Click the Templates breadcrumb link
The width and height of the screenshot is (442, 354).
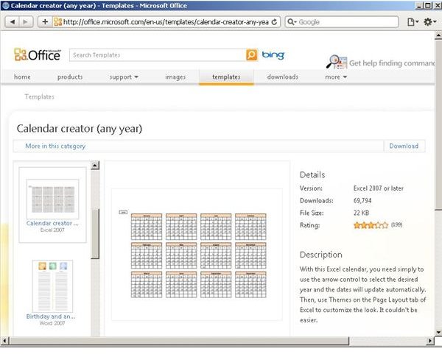[x=40, y=96]
